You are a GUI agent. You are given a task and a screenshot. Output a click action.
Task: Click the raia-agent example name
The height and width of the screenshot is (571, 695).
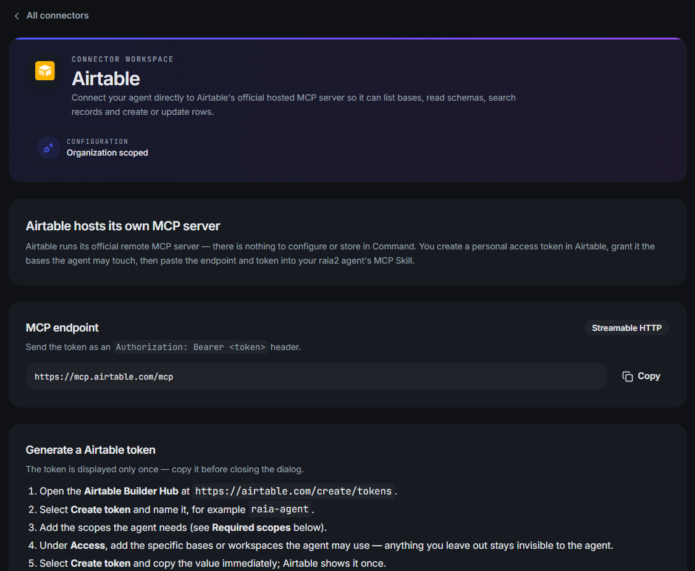[280, 509]
